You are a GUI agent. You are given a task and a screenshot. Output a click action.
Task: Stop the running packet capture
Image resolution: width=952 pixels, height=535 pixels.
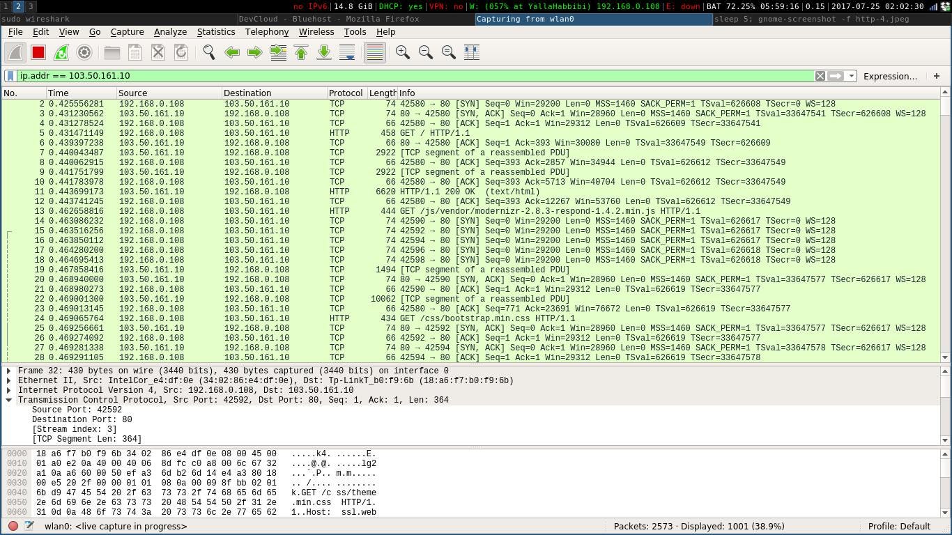click(38, 52)
